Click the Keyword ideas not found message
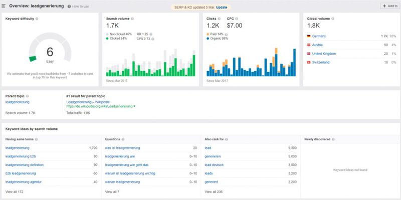Viewport: 401px width, 200px height. (x=350, y=170)
